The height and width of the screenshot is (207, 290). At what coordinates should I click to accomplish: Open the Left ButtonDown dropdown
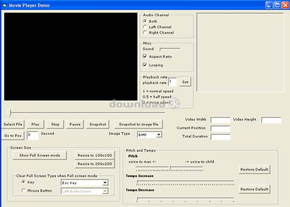click(84, 191)
